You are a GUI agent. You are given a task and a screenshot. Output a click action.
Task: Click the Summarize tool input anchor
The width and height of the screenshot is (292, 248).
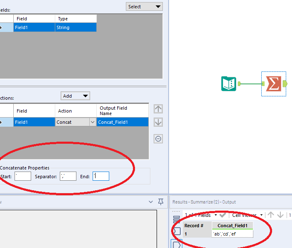(263, 84)
